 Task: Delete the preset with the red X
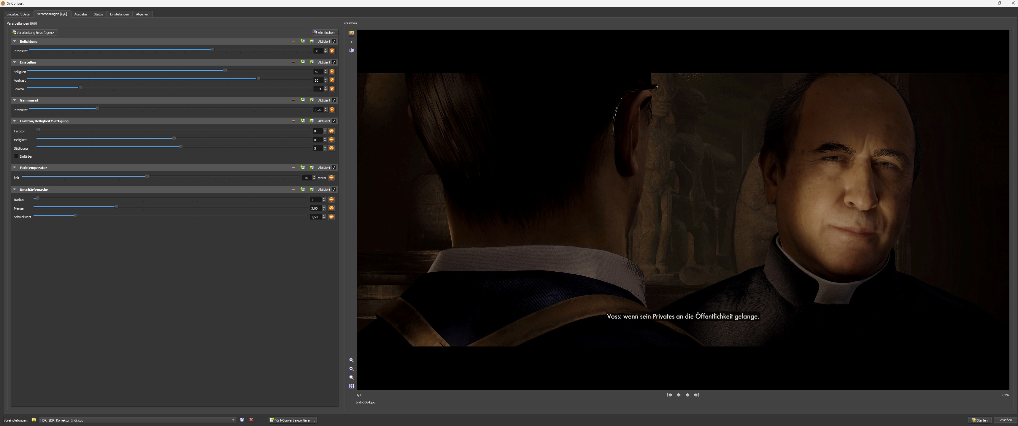coord(251,420)
